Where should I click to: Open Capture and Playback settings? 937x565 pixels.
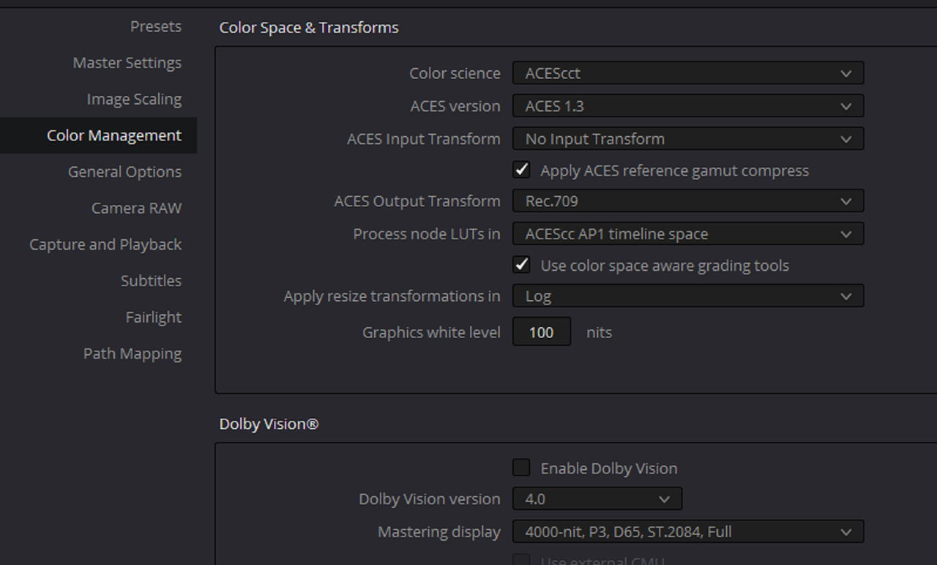[105, 244]
